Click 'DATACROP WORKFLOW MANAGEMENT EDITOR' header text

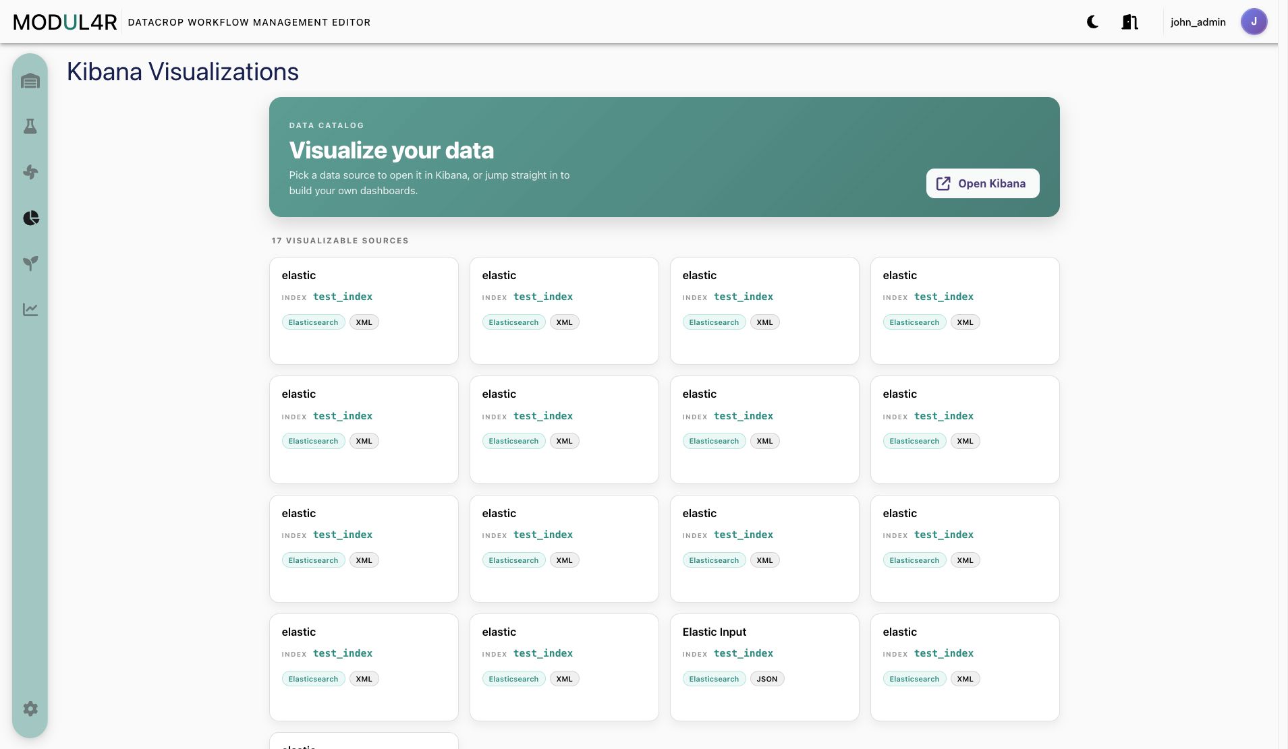click(x=249, y=22)
